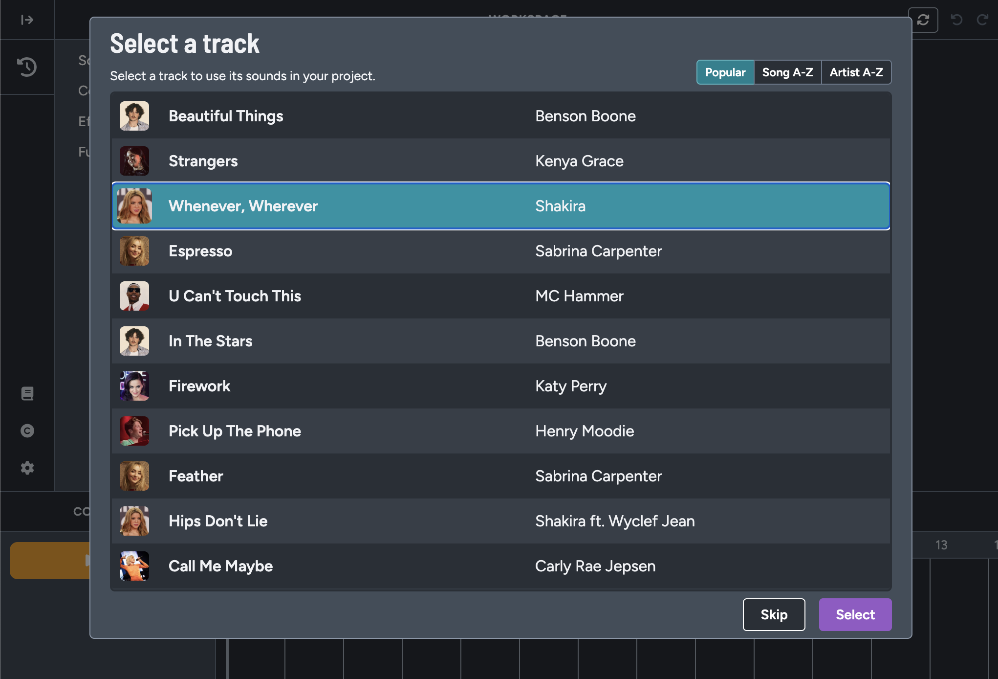Click the MC Hammer artist name
The height and width of the screenshot is (679, 998).
point(579,296)
